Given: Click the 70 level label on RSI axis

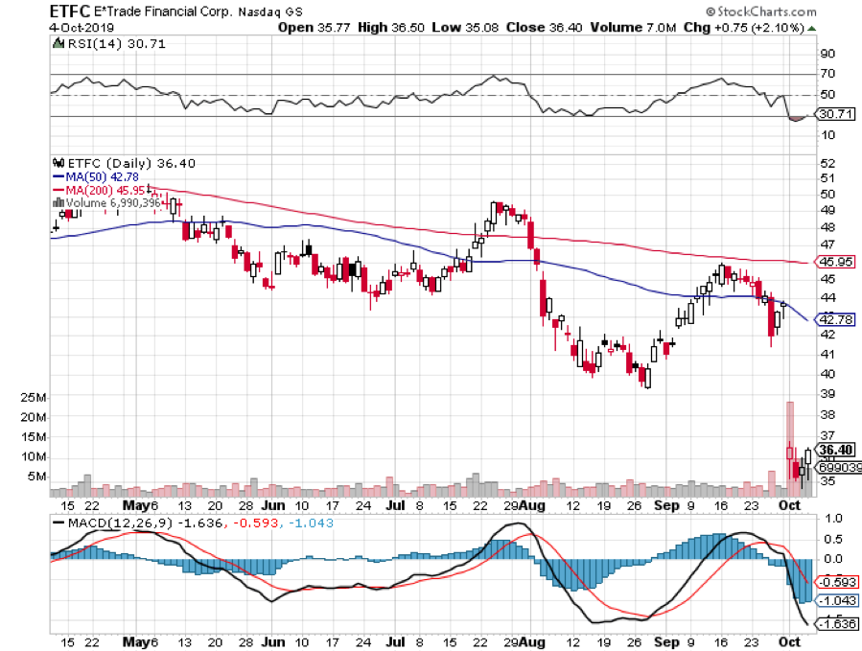Looking at the screenshot, I should point(827,73).
